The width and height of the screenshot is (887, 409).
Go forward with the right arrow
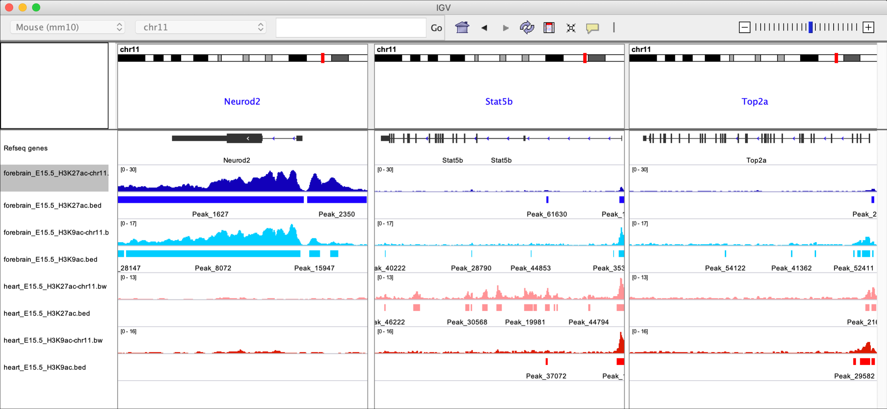point(505,28)
